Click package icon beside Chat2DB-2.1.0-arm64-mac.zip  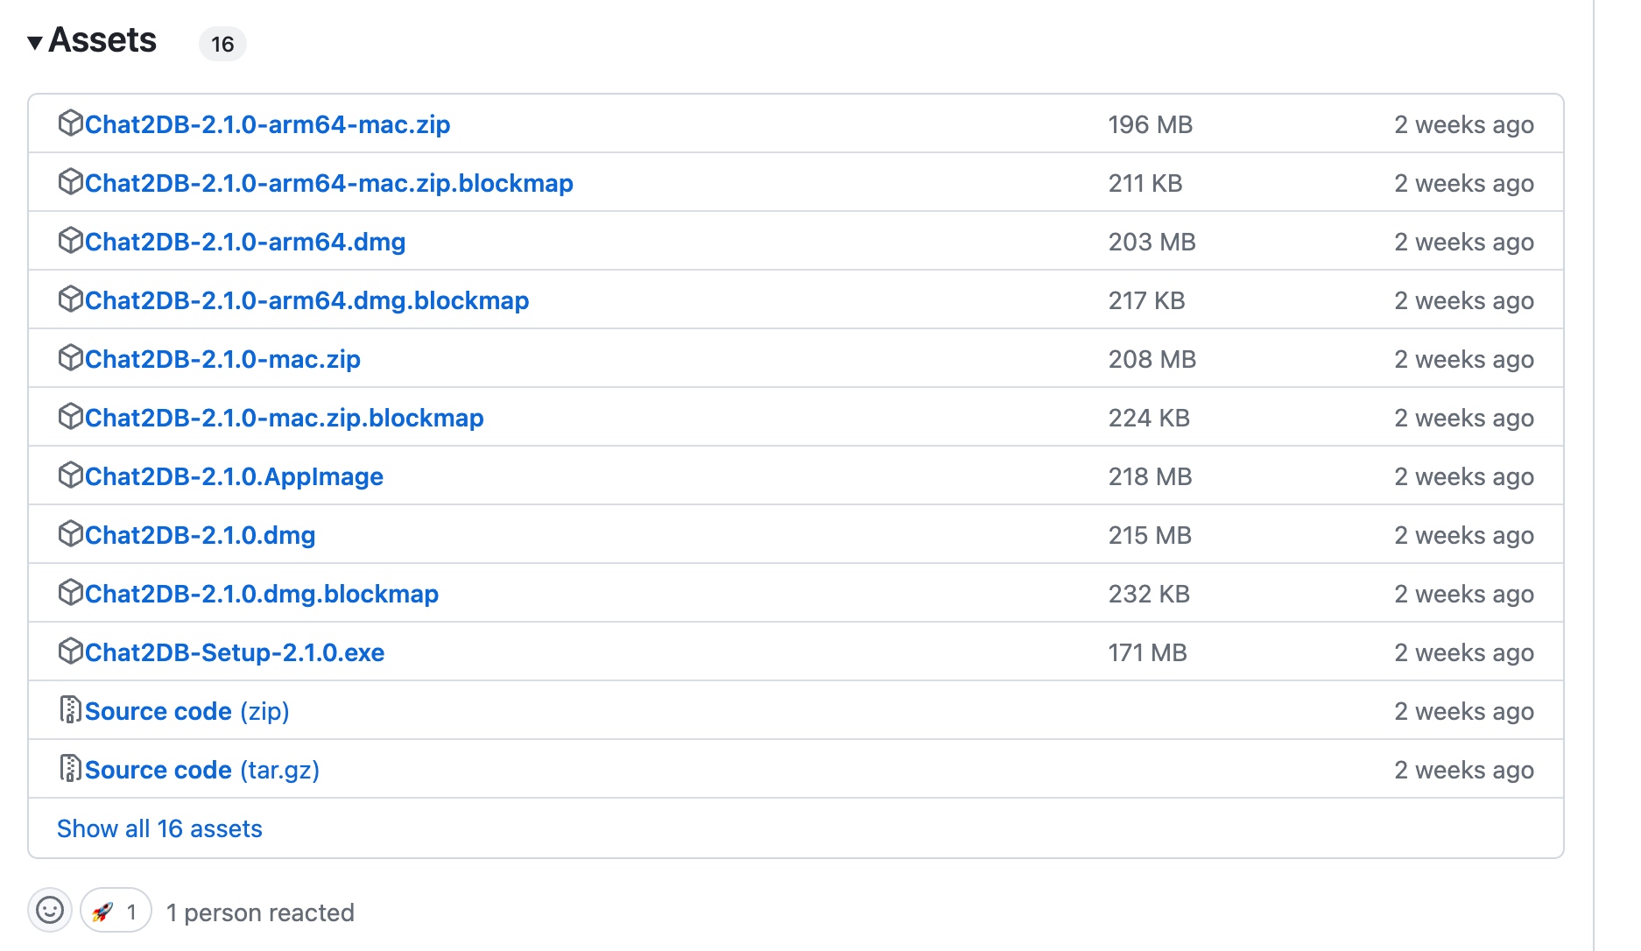tap(70, 123)
